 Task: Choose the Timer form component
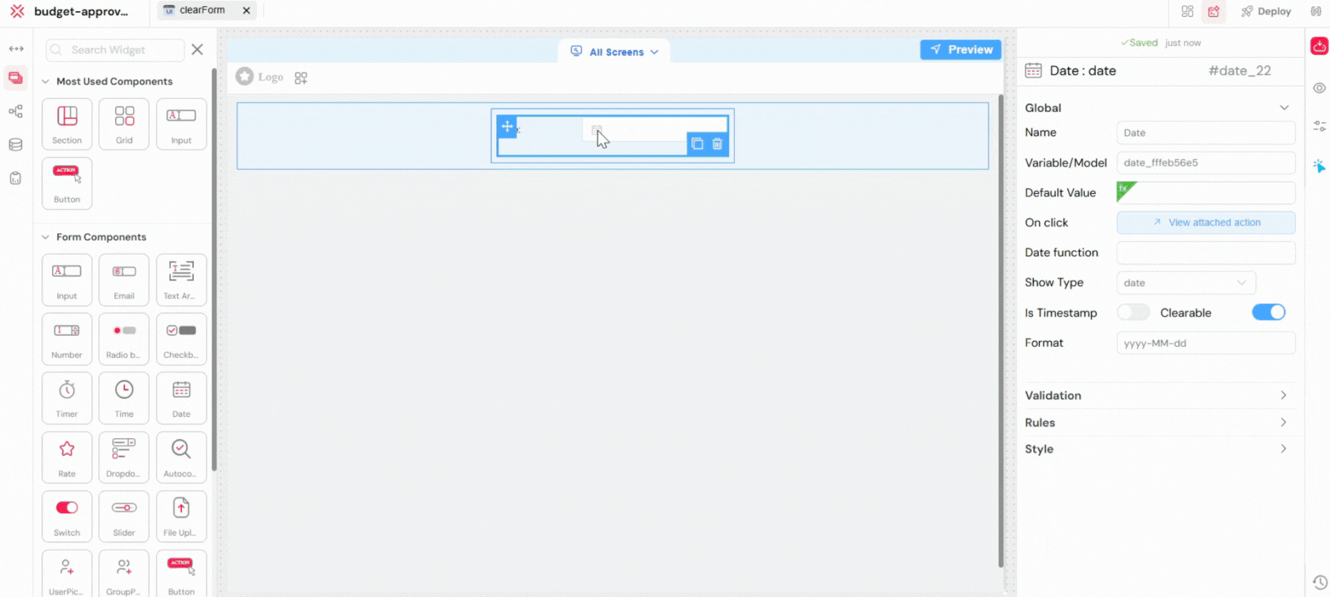point(67,398)
